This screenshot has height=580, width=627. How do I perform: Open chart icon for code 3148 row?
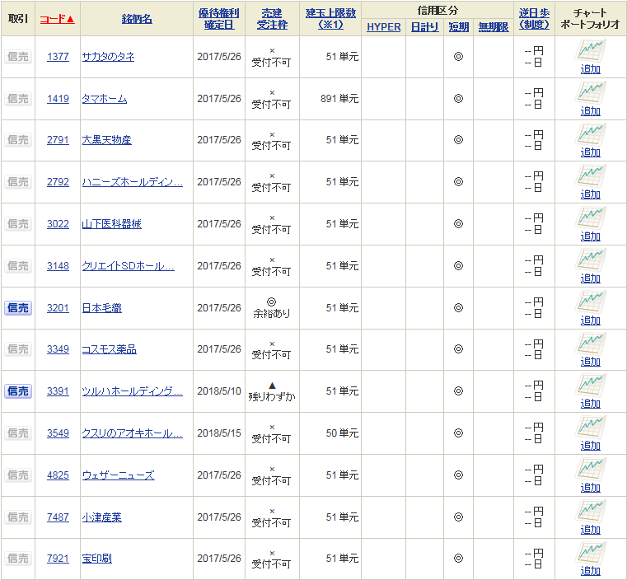(591, 260)
